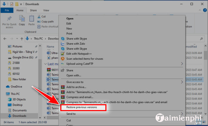Click Edit with Notepad++

tap(79, 54)
